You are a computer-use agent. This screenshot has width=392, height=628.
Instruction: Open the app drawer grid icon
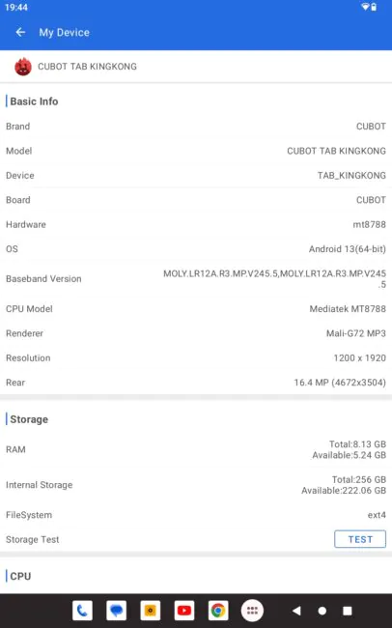tap(252, 611)
